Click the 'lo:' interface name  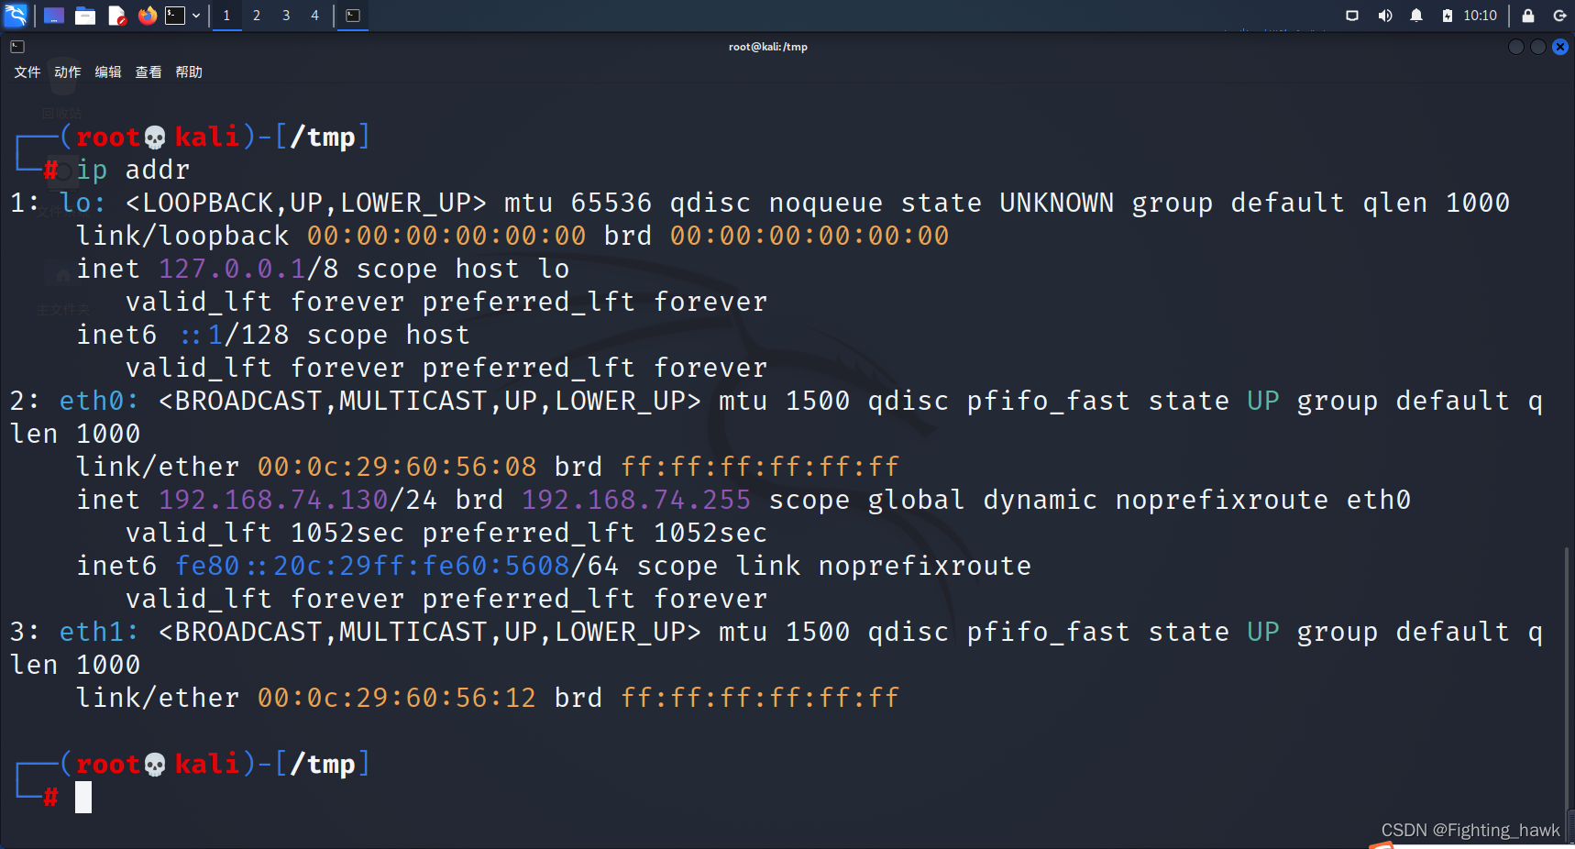click(83, 203)
